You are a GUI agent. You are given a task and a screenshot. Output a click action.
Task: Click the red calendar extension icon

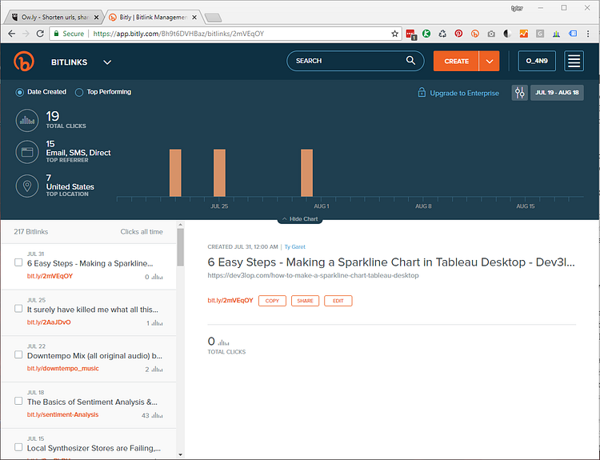coord(411,34)
